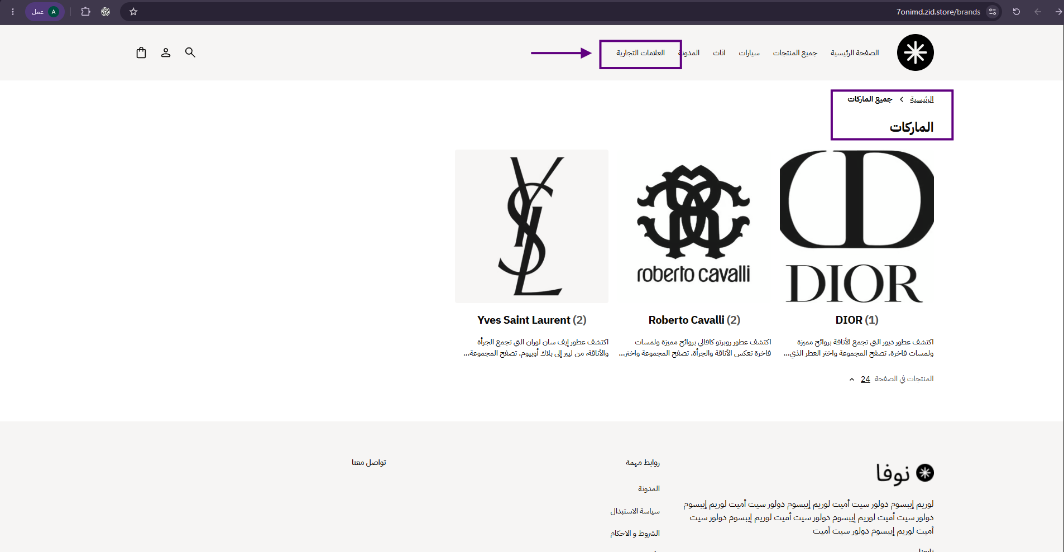Open the Roberto Cavalli (2) brand title link
Viewport: 1064px width, 552px height.
694,320
